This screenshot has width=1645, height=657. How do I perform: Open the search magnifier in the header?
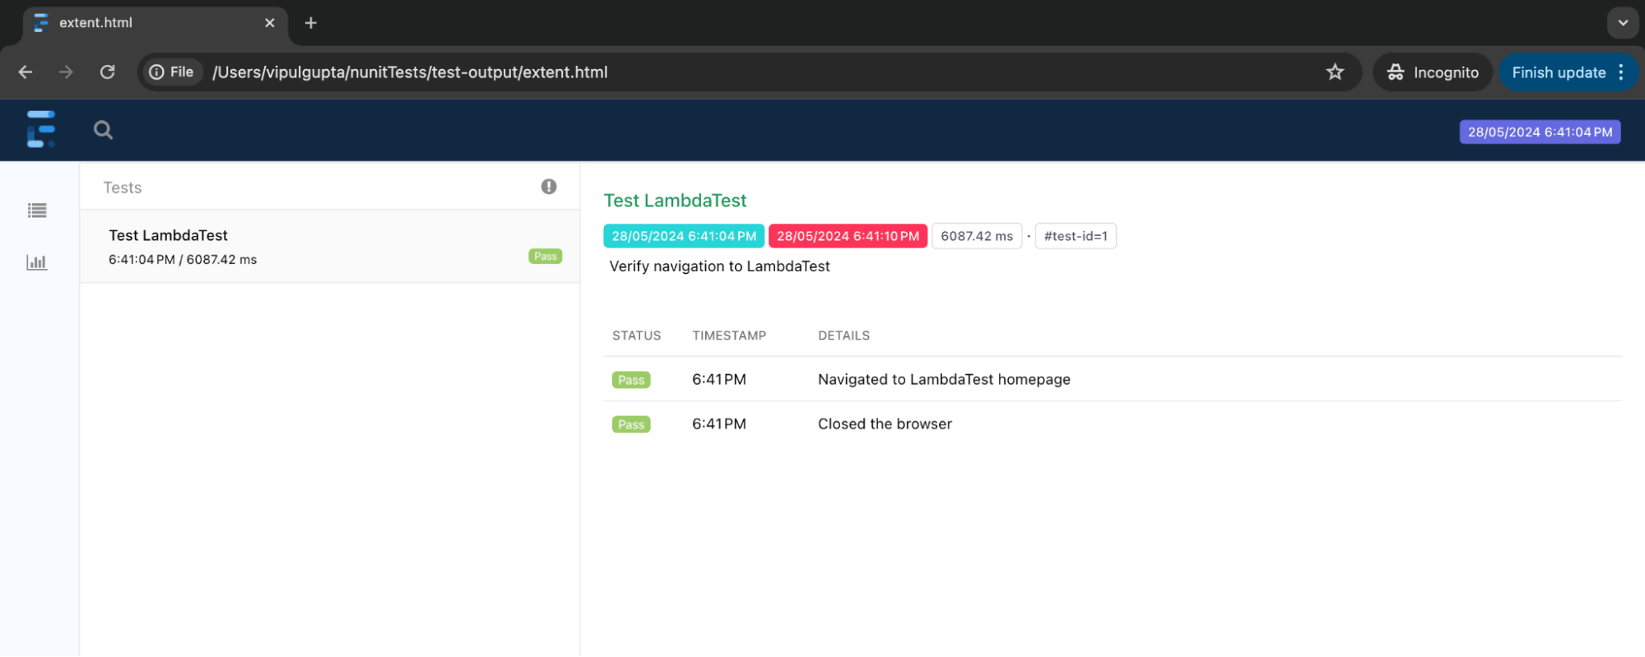[103, 130]
